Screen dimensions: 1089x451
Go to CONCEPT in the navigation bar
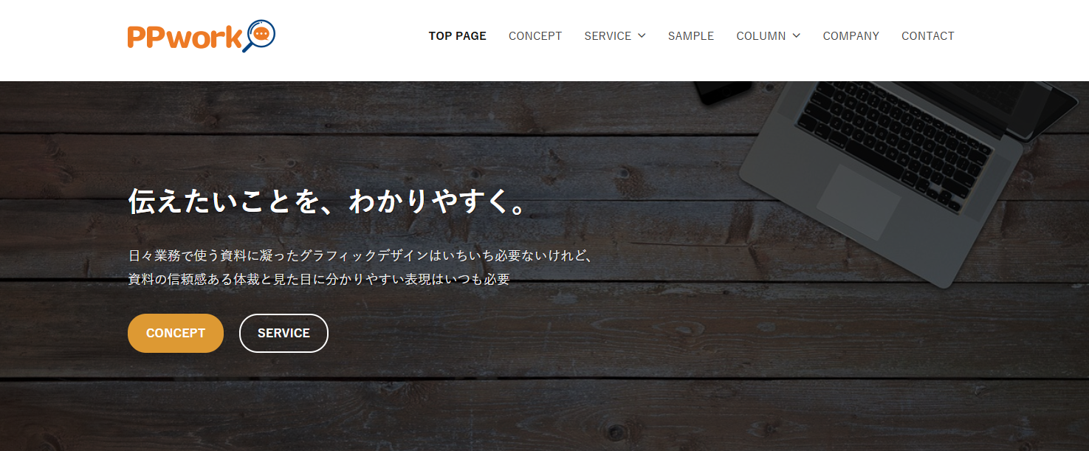[535, 36]
